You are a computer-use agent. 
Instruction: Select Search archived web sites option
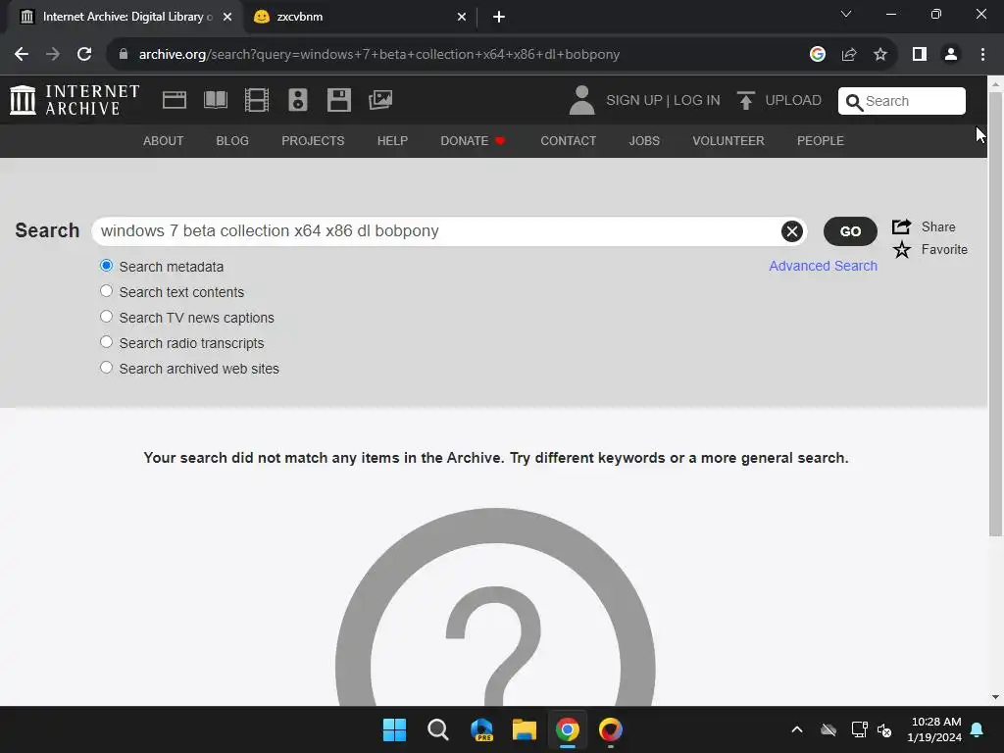106,368
